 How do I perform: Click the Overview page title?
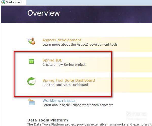(44, 13)
